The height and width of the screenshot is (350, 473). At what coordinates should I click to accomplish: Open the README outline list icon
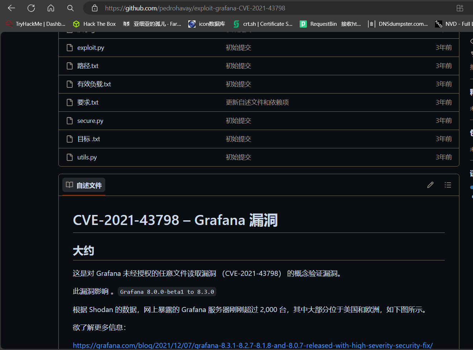tap(448, 185)
